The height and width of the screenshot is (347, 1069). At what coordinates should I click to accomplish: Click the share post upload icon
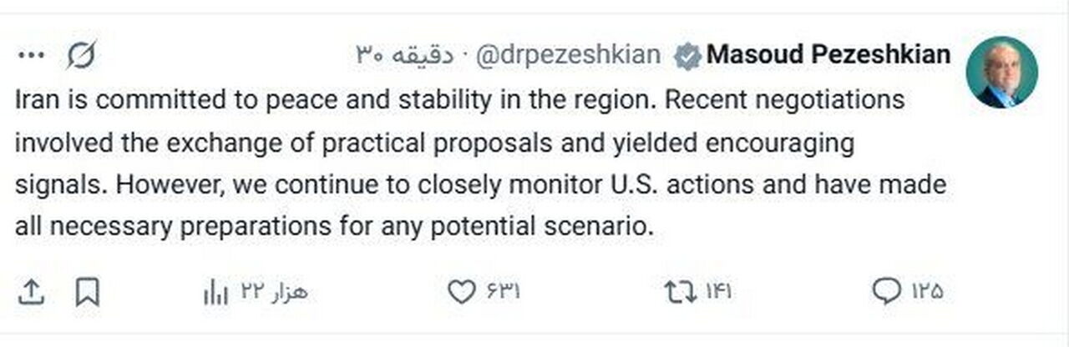[30, 292]
